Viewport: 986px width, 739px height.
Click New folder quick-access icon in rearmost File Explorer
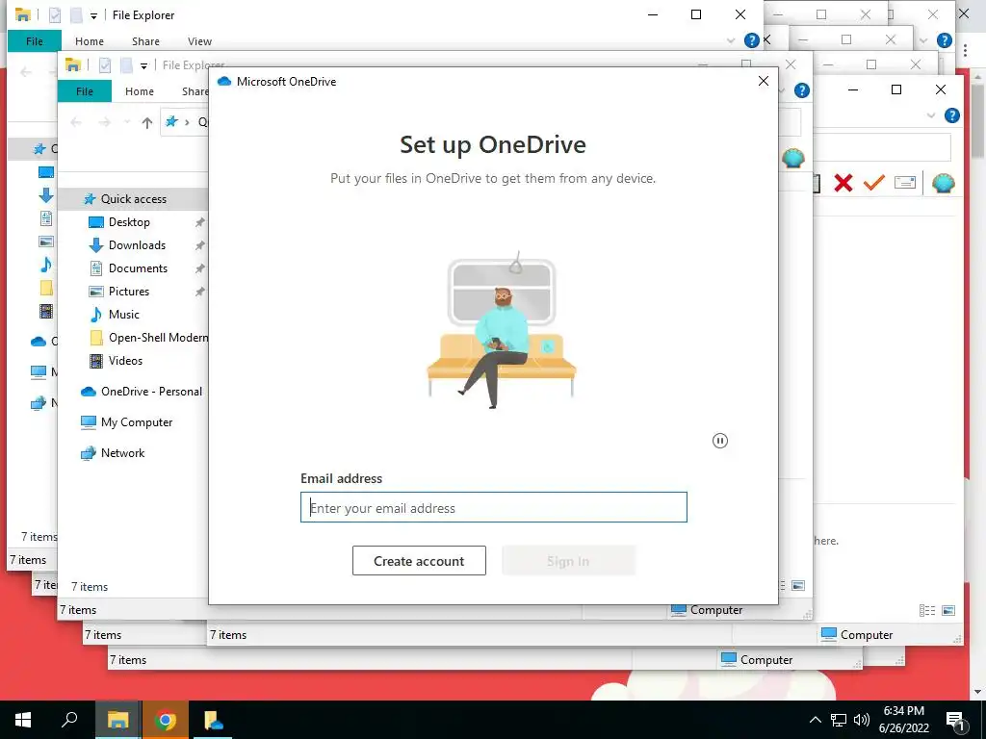point(75,15)
